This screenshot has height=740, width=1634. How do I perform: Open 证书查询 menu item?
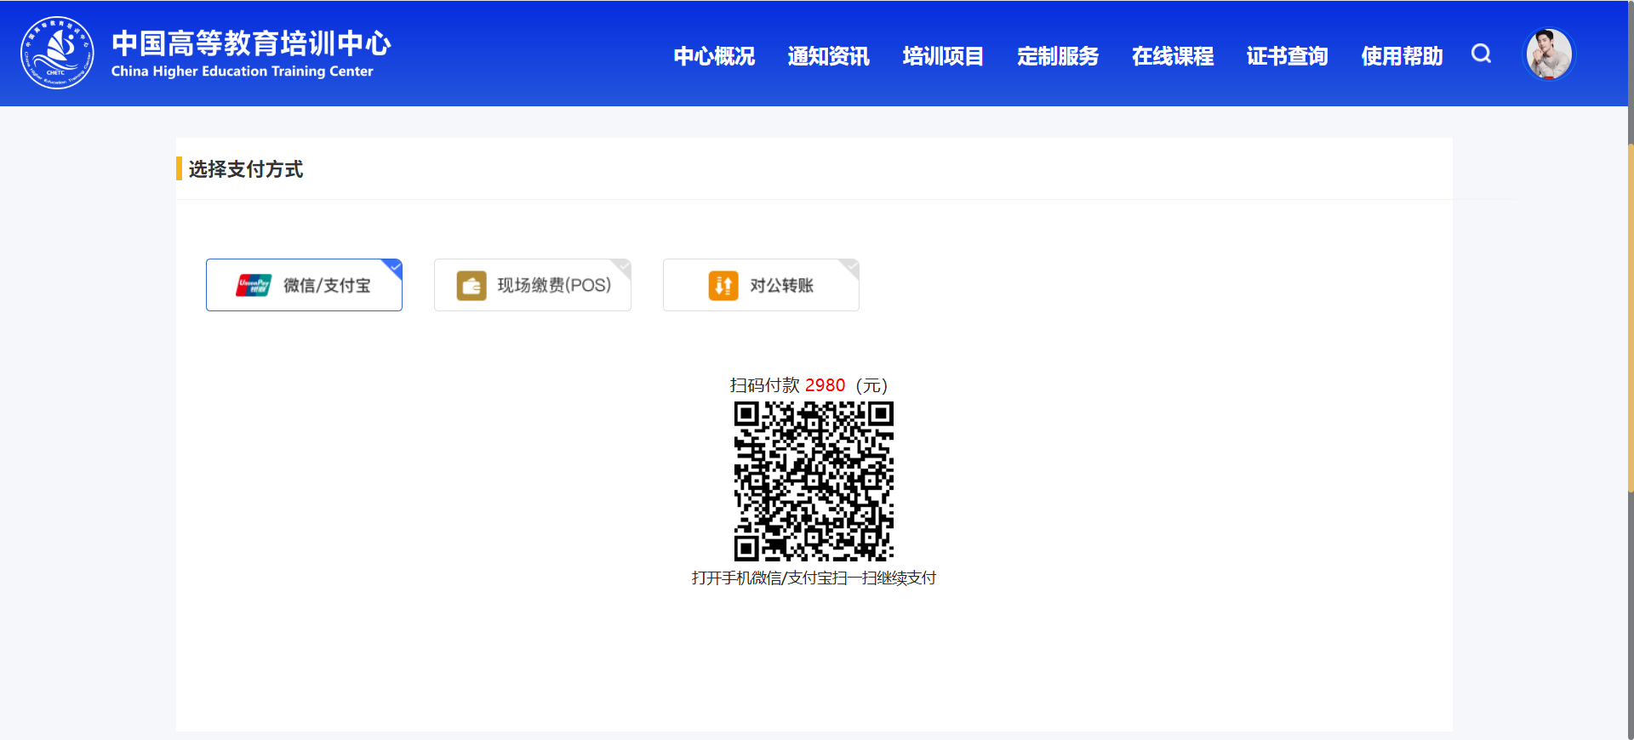[1287, 56]
